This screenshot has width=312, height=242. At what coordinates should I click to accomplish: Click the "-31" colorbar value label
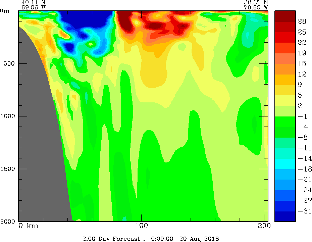pyautogui.click(x=305, y=211)
